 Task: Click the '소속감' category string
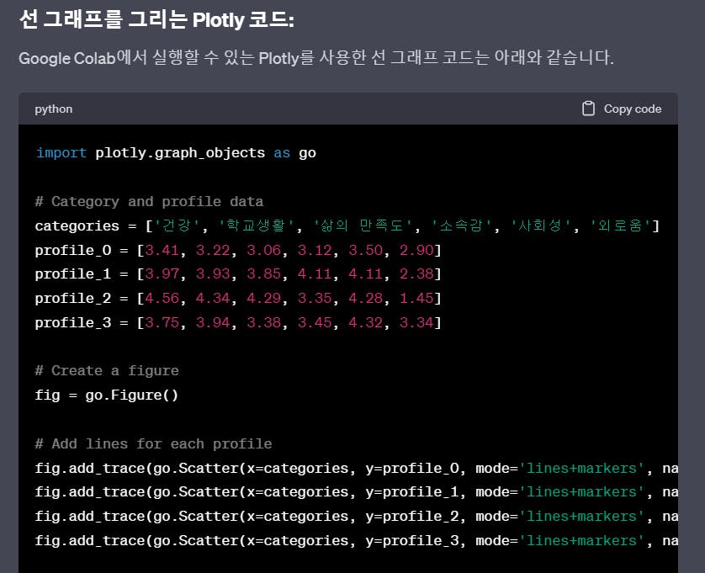tap(461, 225)
